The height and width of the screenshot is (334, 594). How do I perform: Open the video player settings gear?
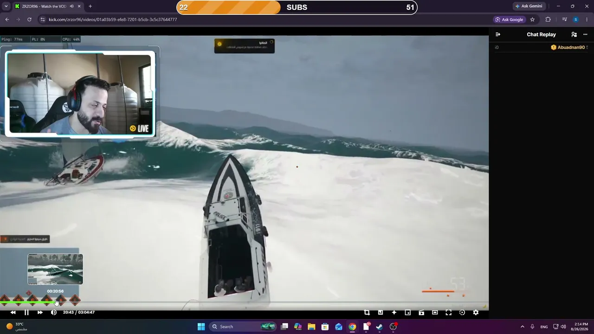pyautogui.click(x=476, y=312)
